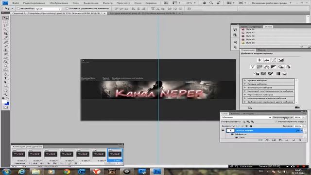Screen dimensions: 311x175
Task: Select the Pen tool
Action: pos(5,74)
